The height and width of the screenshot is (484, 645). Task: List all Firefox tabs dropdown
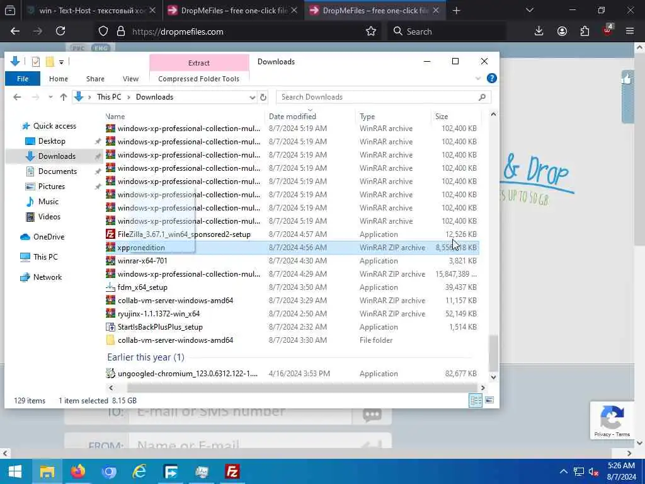pyautogui.click(x=530, y=11)
